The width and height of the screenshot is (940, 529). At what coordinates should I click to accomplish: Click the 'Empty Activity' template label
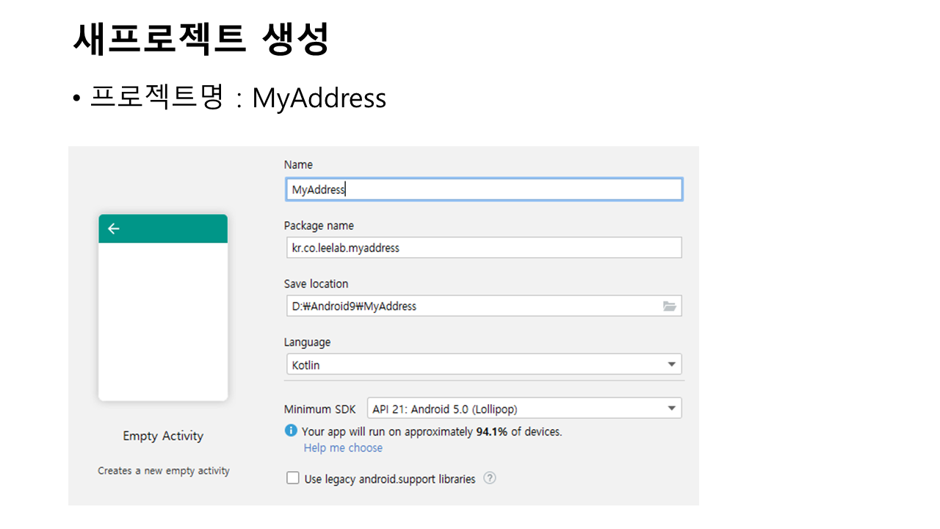pyautogui.click(x=163, y=436)
